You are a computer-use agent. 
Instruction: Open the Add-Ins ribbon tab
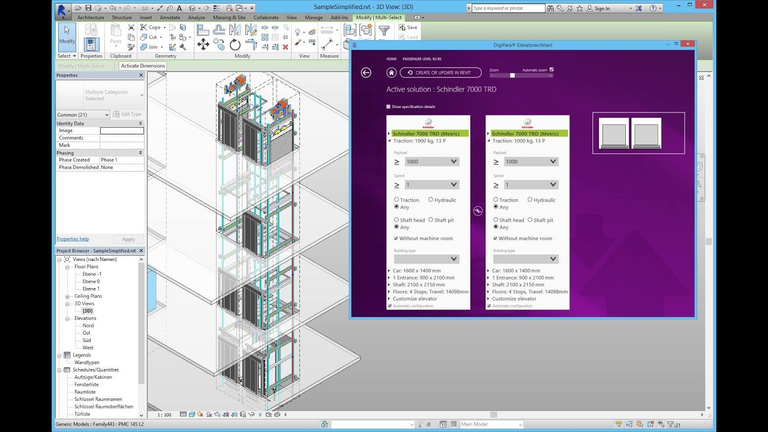point(339,17)
